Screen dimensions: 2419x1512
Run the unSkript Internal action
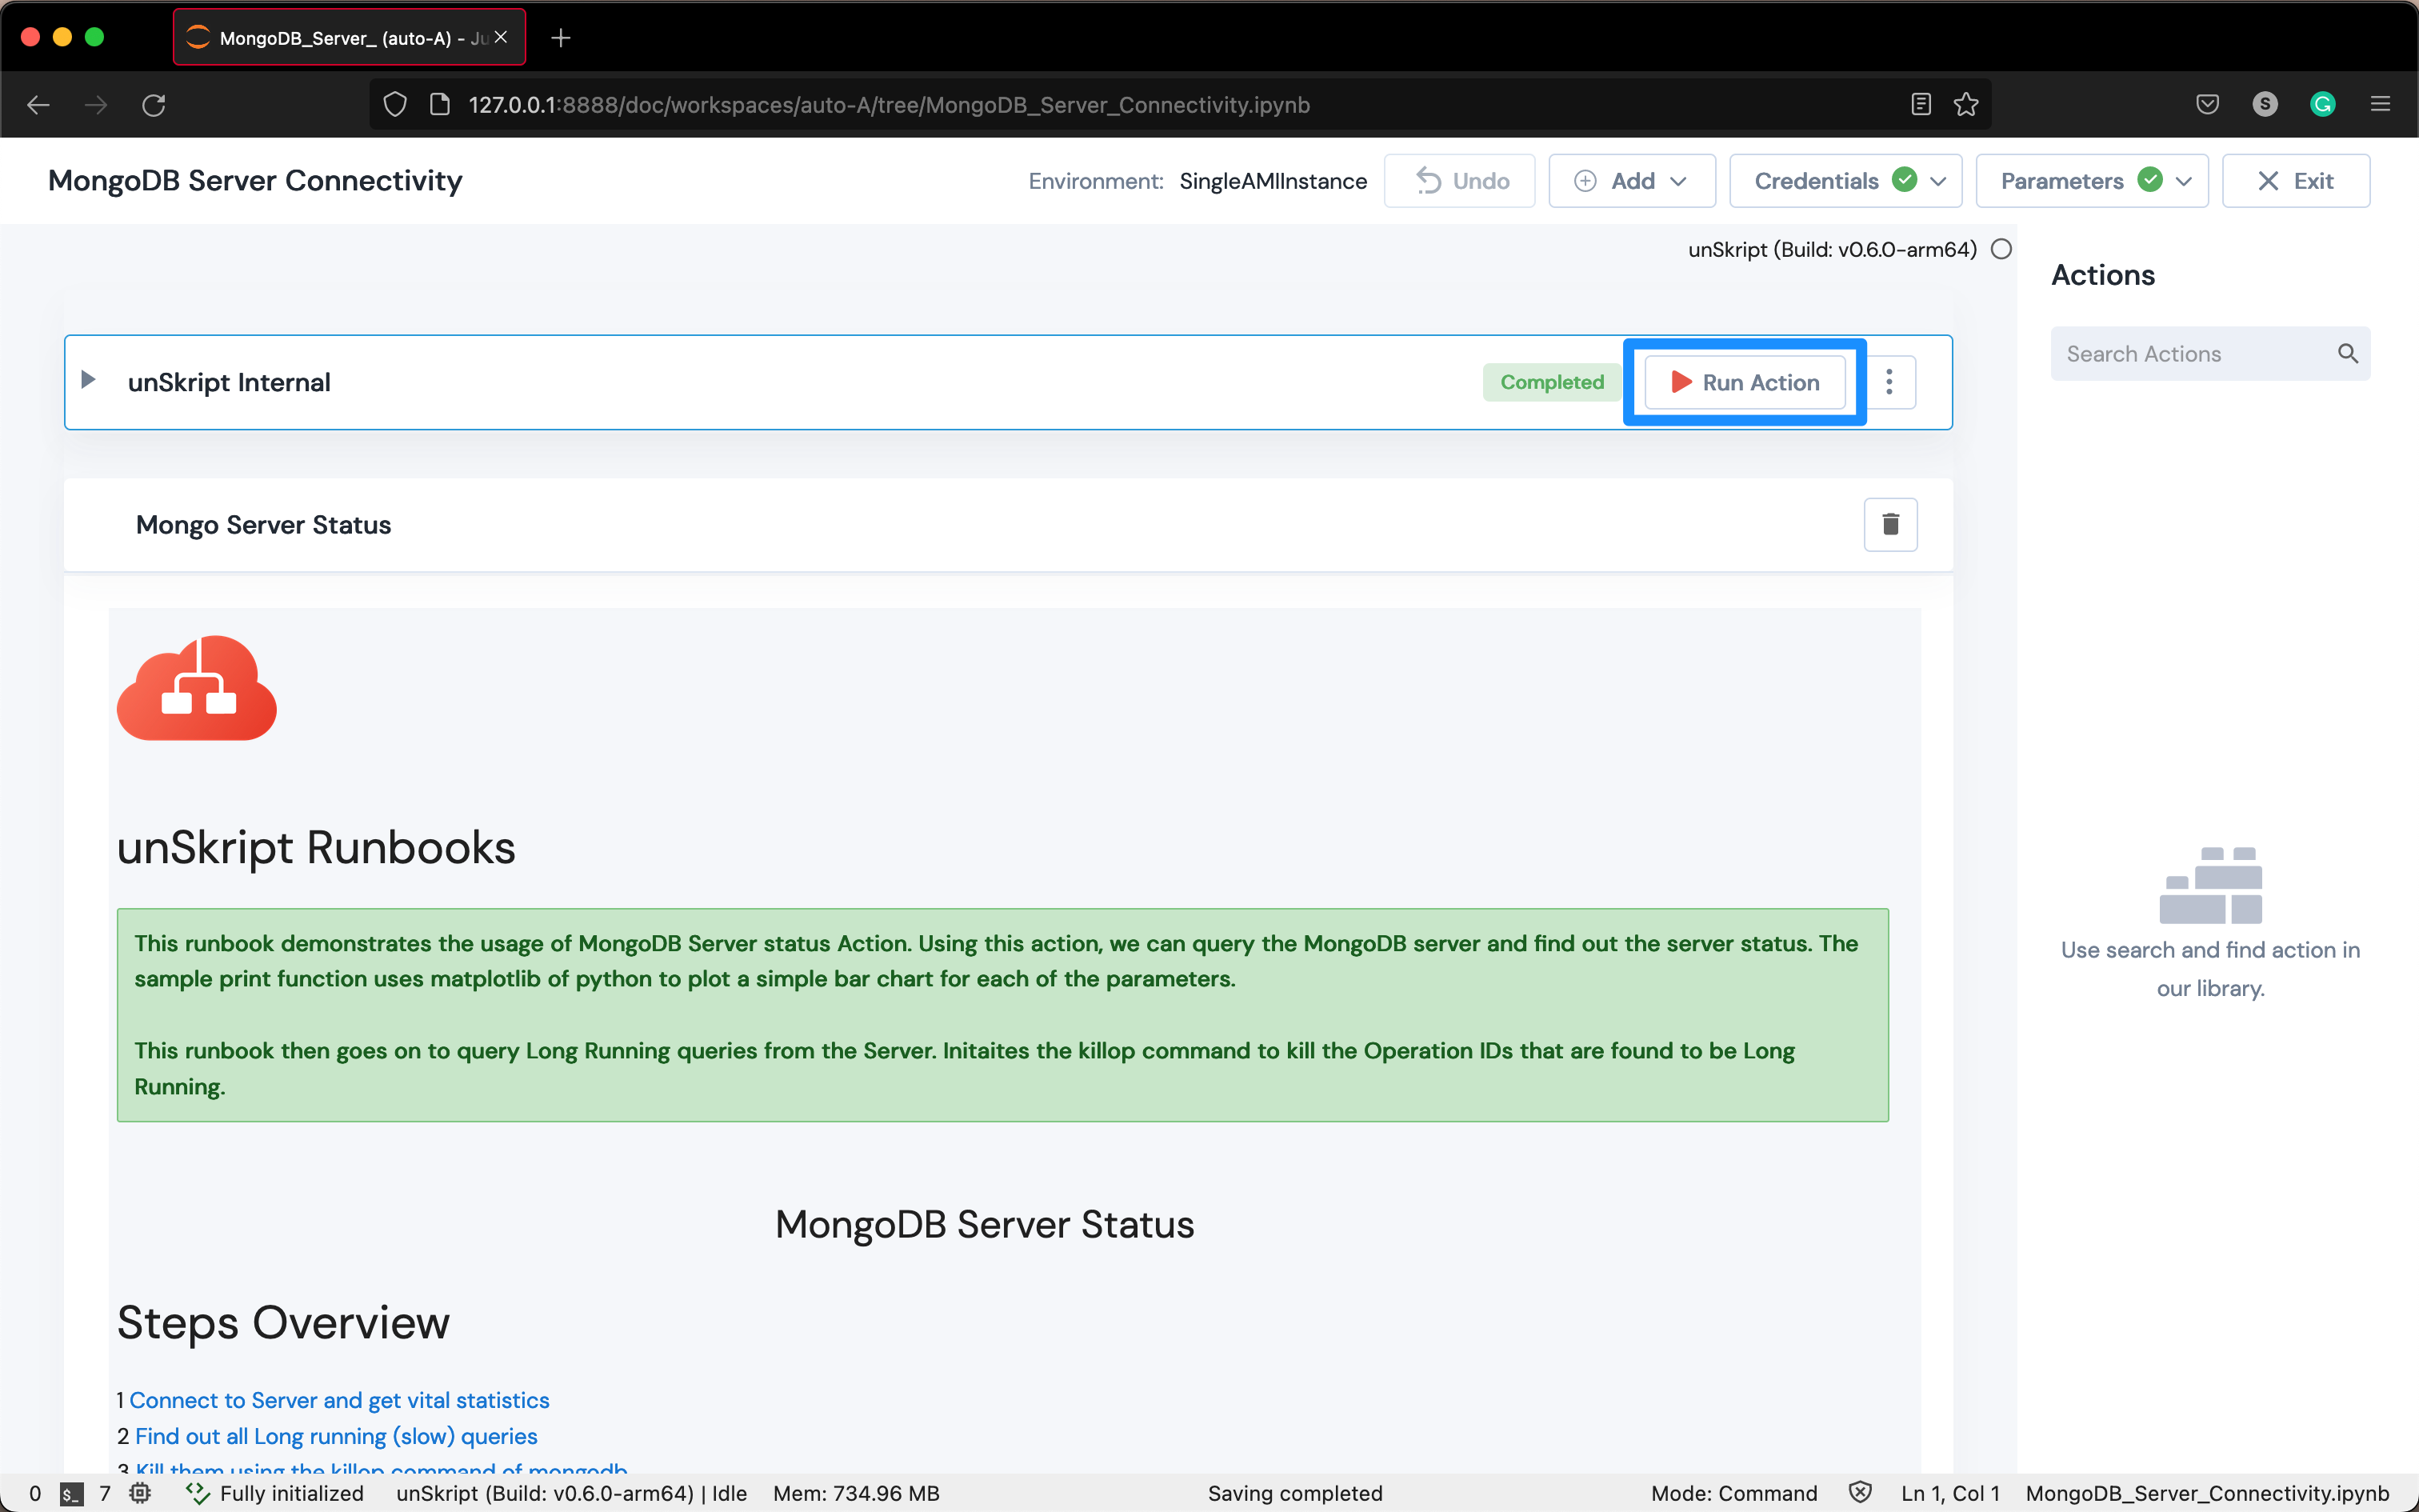1745,382
